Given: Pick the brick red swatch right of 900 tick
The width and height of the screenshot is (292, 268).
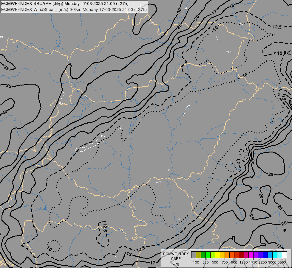Looking at the screenshot, I should click(237, 255).
